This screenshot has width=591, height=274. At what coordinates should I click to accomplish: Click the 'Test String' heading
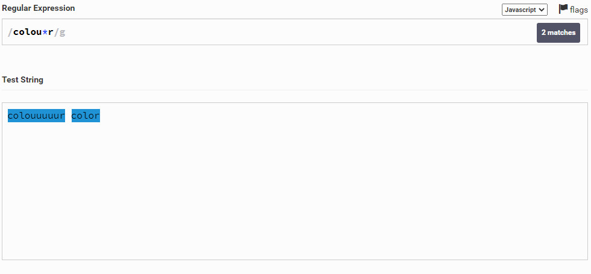23,79
